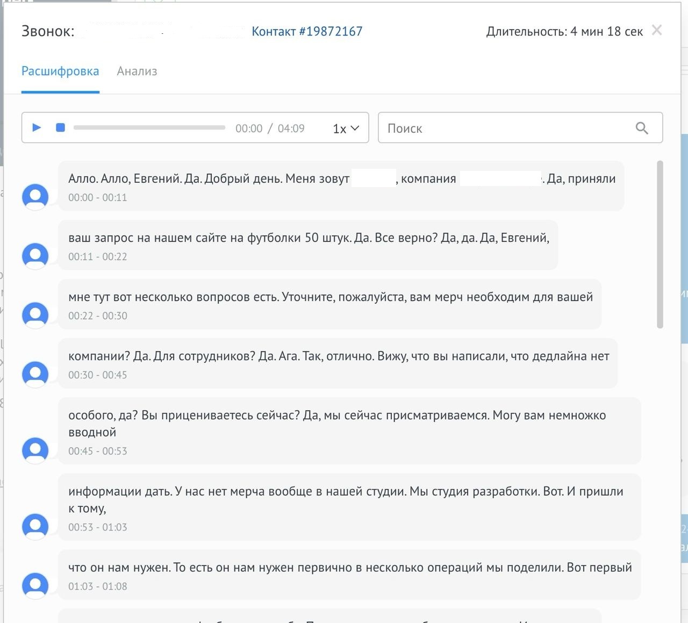This screenshot has width=688, height=623.
Task: Switch to the Анализ tab
Action: tap(137, 71)
